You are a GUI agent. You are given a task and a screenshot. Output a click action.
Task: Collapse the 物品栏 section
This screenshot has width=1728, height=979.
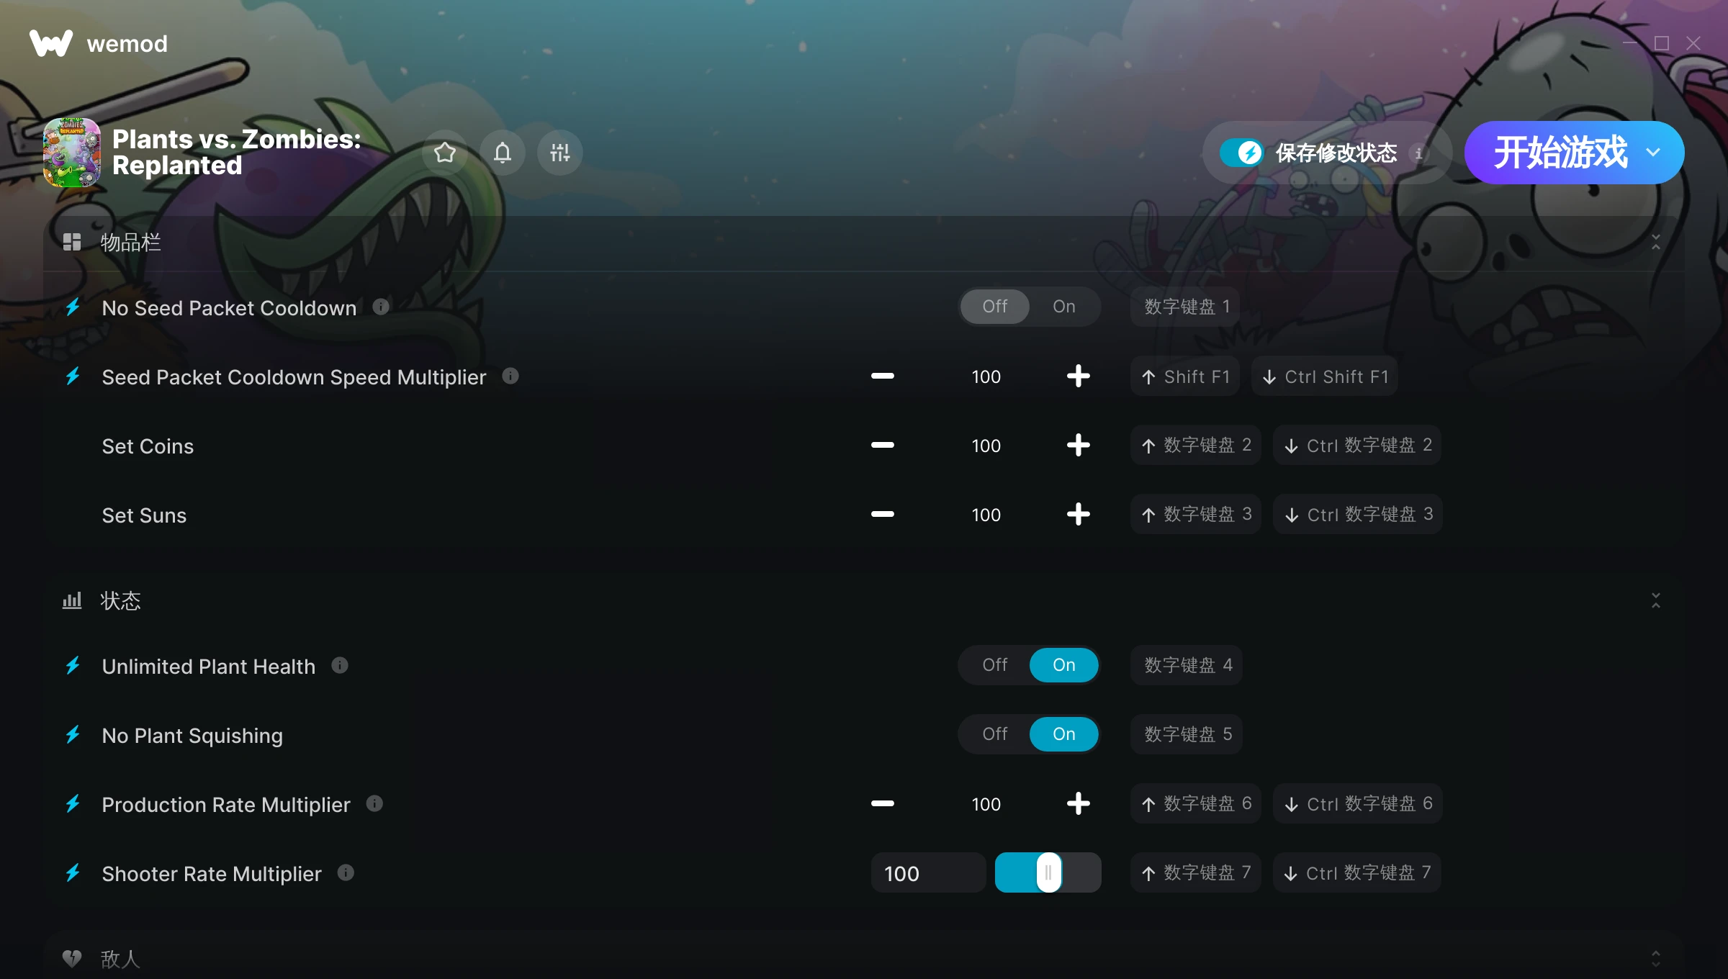(1655, 243)
